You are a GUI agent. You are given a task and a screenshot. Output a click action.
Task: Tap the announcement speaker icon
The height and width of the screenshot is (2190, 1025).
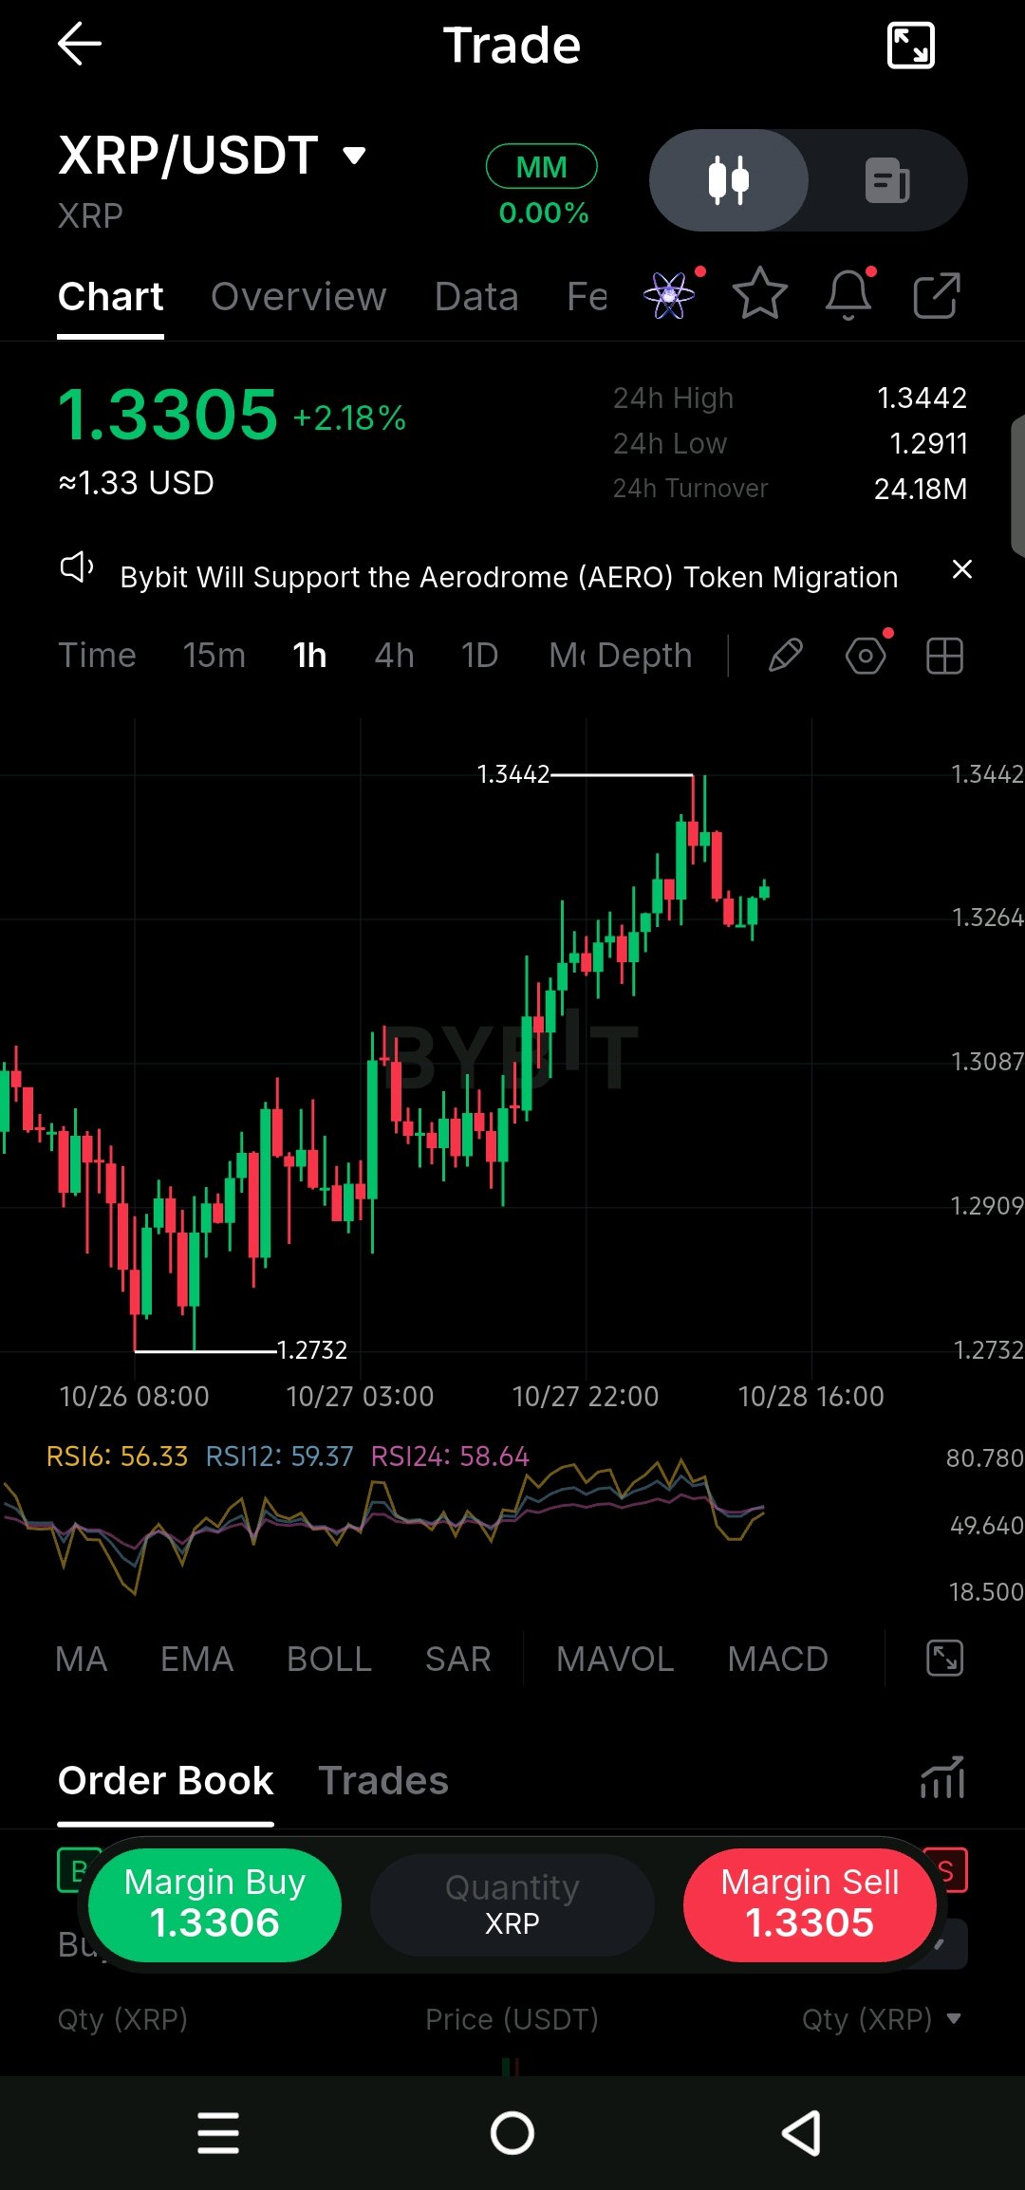coord(76,568)
